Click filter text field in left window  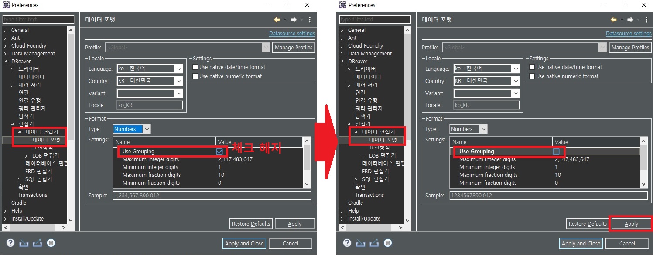click(38, 20)
